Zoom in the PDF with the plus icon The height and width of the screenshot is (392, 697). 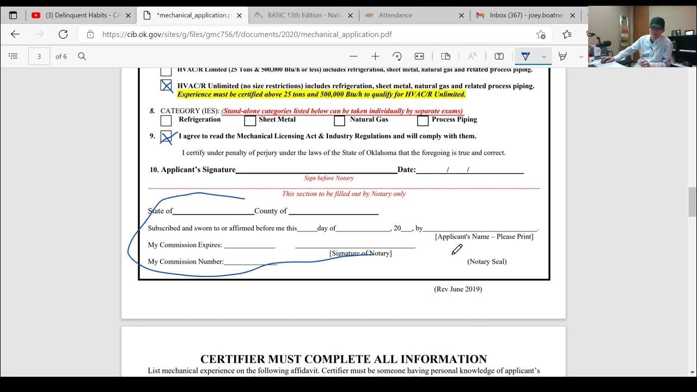tap(375, 56)
